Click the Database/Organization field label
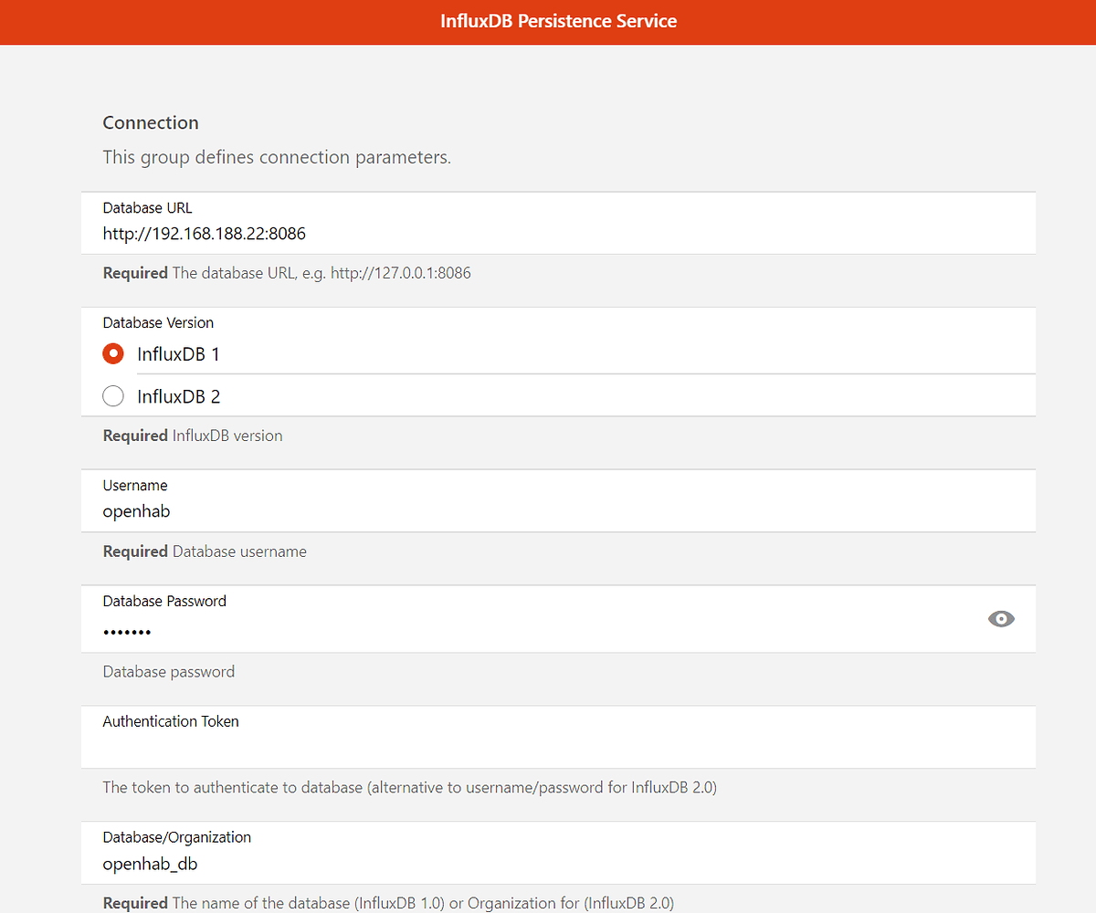The height and width of the screenshot is (913, 1096). click(177, 836)
